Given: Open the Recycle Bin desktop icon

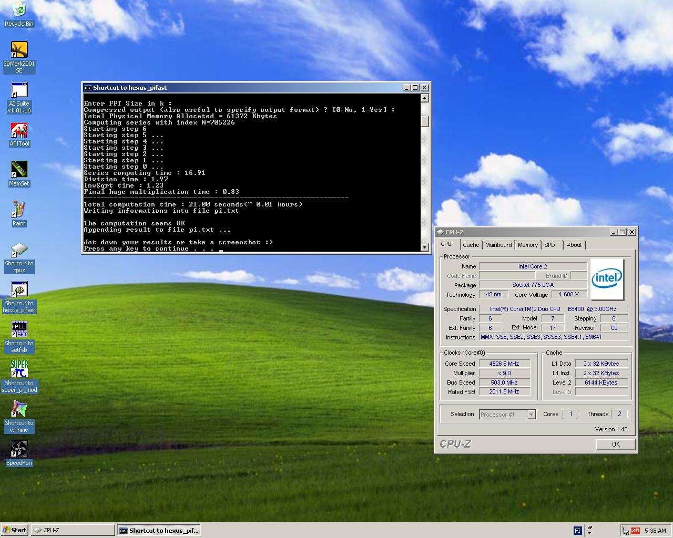Looking at the screenshot, I should [19, 14].
